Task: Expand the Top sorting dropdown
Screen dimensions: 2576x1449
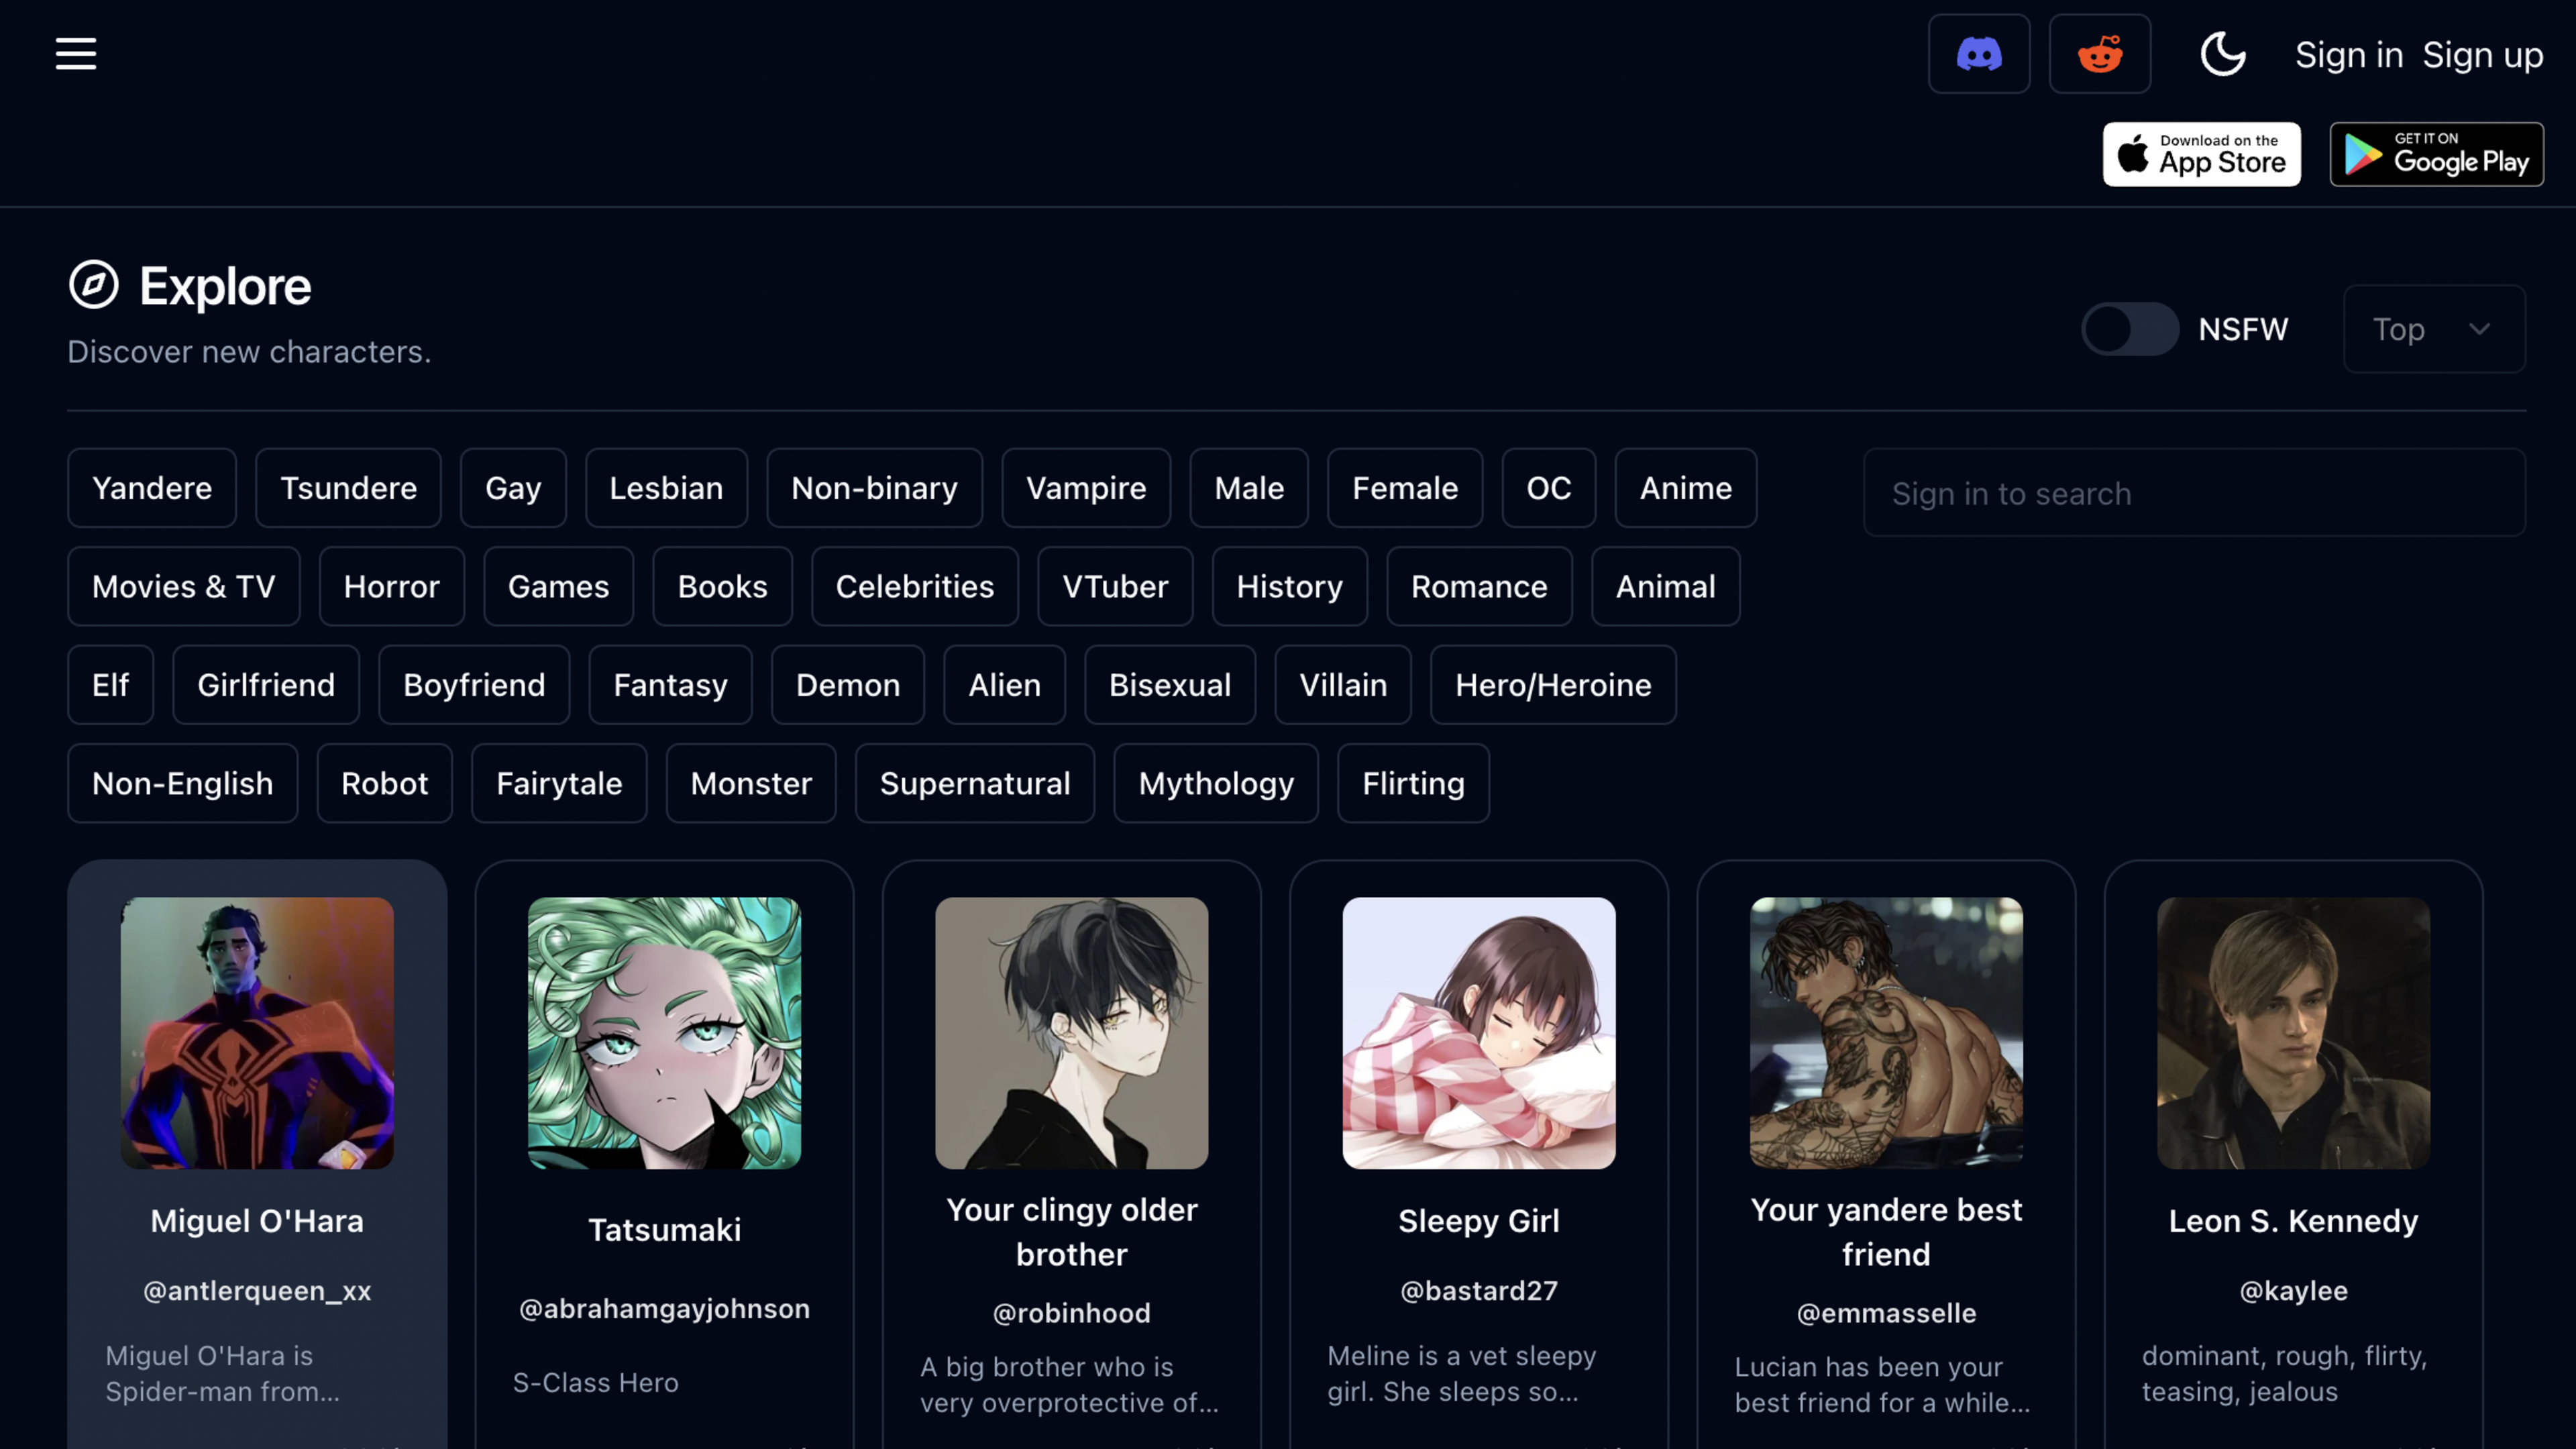Action: point(2434,329)
